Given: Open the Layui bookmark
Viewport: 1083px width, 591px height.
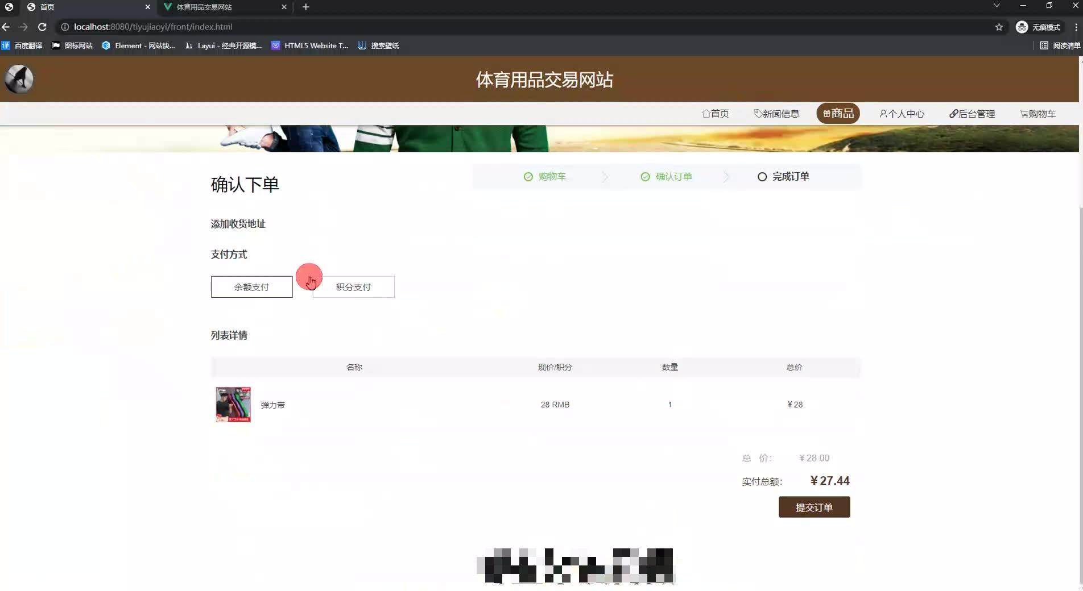Looking at the screenshot, I should click(x=224, y=45).
